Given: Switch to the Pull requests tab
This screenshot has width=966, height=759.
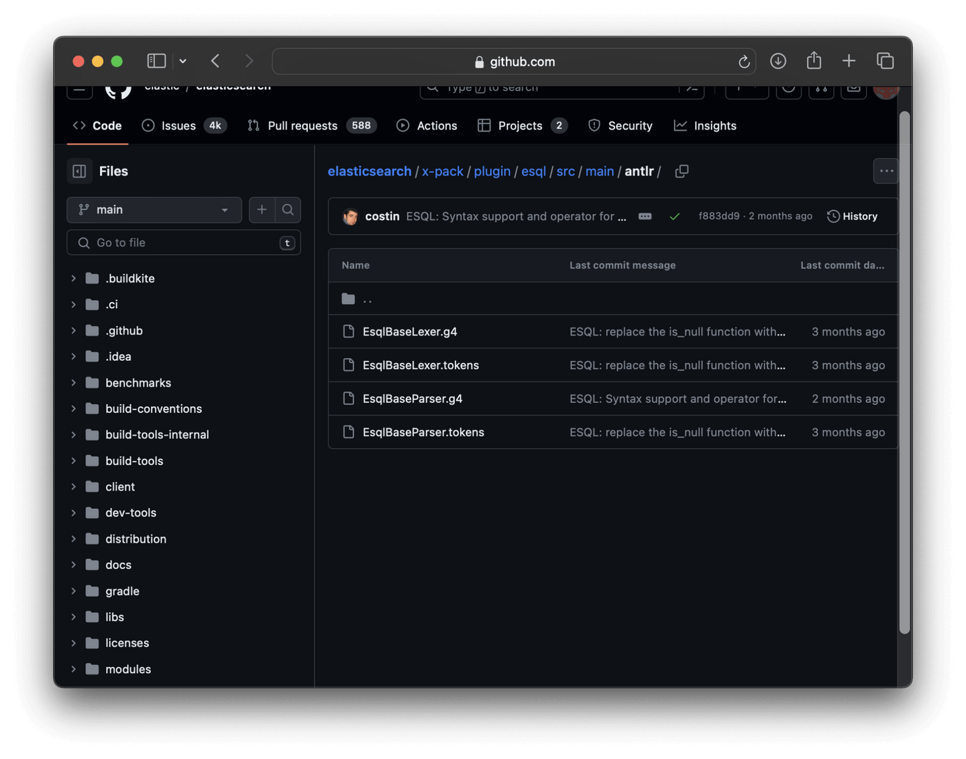Looking at the screenshot, I should tap(302, 126).
